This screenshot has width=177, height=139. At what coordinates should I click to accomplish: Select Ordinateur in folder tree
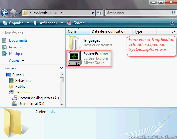click(x=24, y=92)
